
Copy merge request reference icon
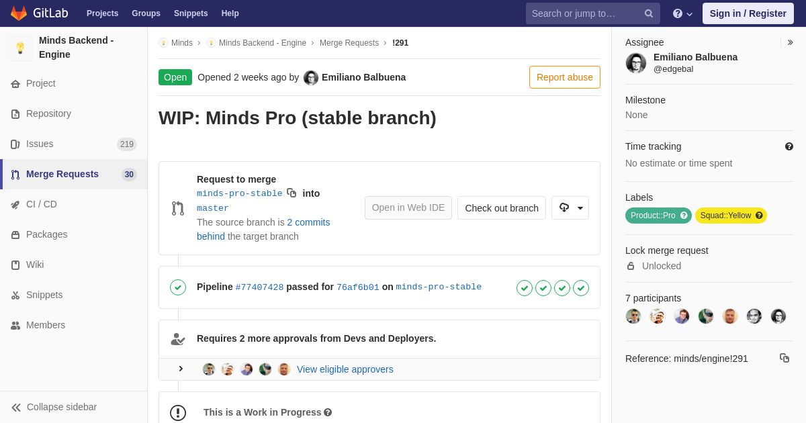(785, 358)
